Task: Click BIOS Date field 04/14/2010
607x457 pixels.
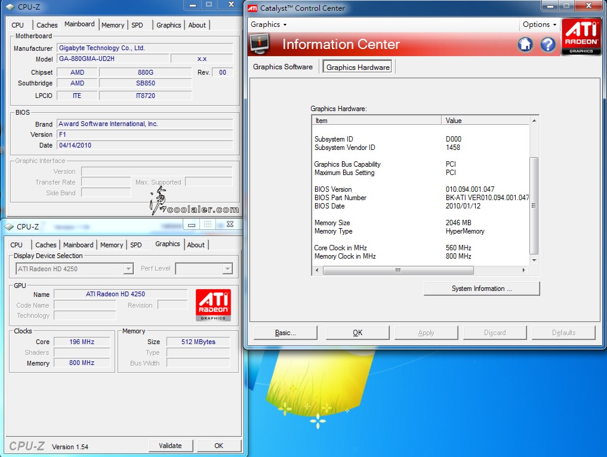Action: 145,145
